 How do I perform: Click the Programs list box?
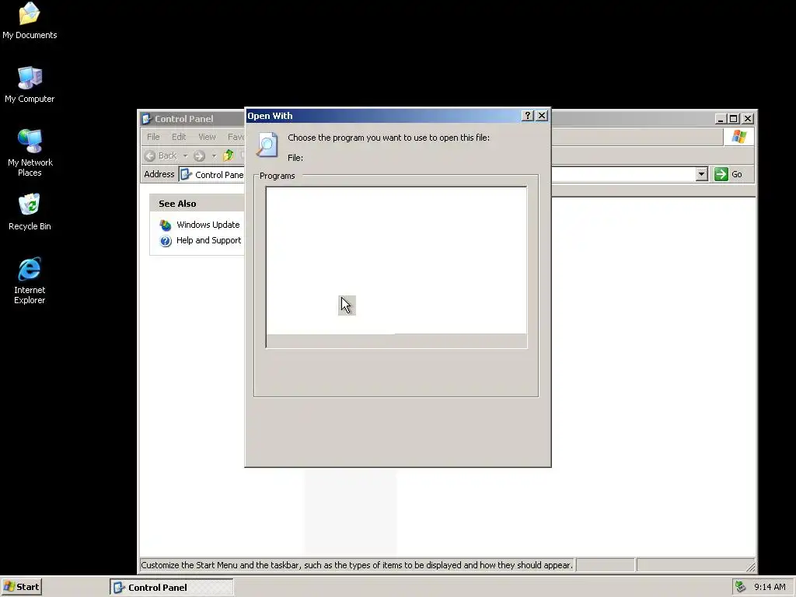(x=396, y=267)
